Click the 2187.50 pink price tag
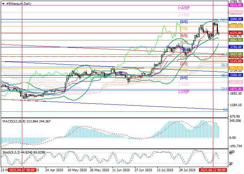 point(236,82)
